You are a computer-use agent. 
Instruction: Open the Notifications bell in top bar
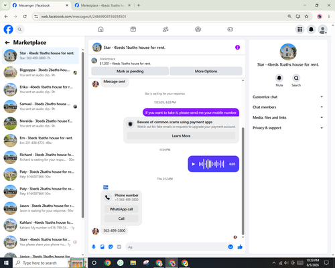(x=311, y=29)
